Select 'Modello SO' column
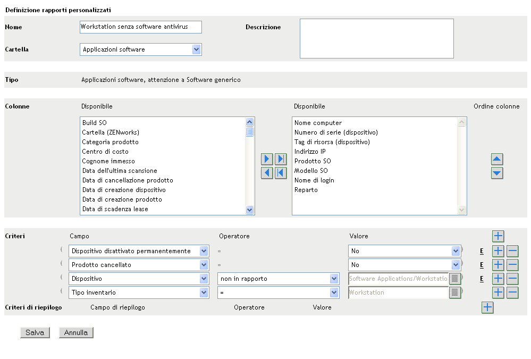 375,171
